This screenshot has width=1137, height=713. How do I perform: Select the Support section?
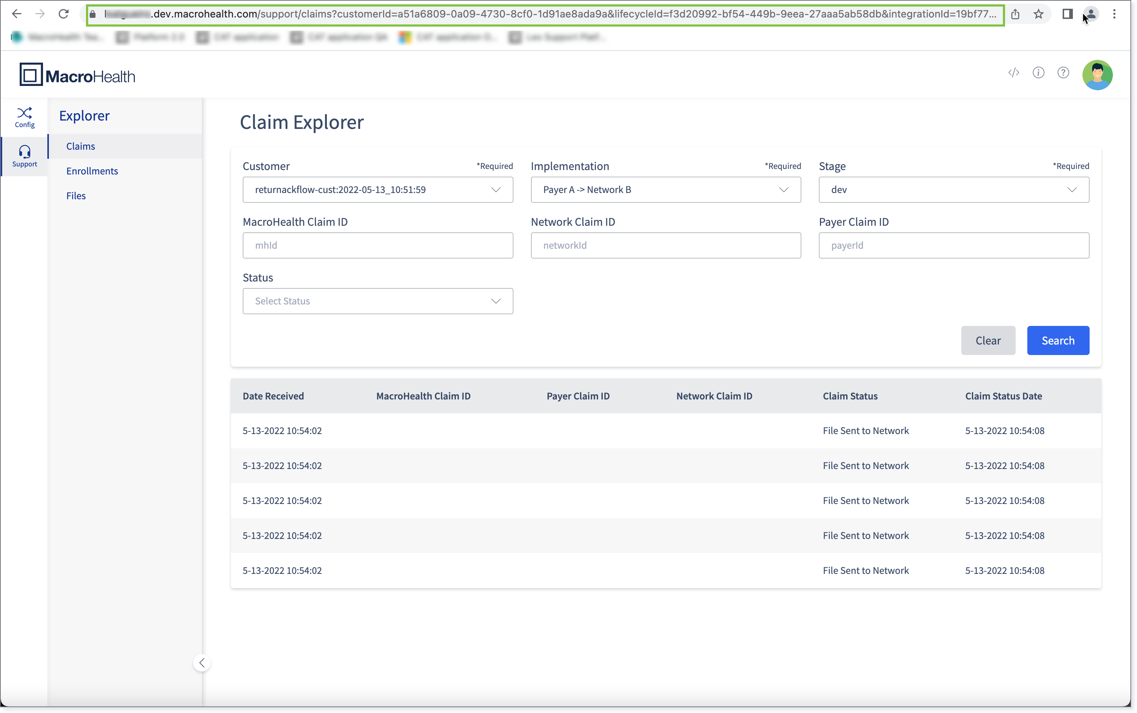tap(24, 157)
